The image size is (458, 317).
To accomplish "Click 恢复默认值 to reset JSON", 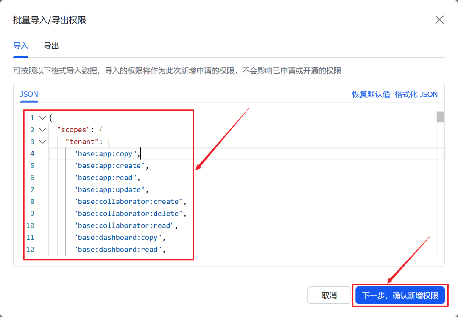I will 371,95.
